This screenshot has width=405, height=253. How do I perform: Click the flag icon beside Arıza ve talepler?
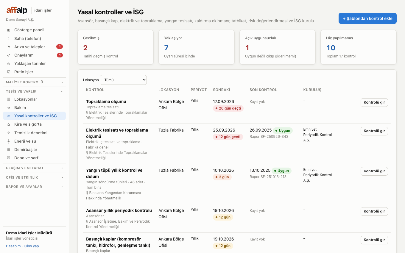9,47
